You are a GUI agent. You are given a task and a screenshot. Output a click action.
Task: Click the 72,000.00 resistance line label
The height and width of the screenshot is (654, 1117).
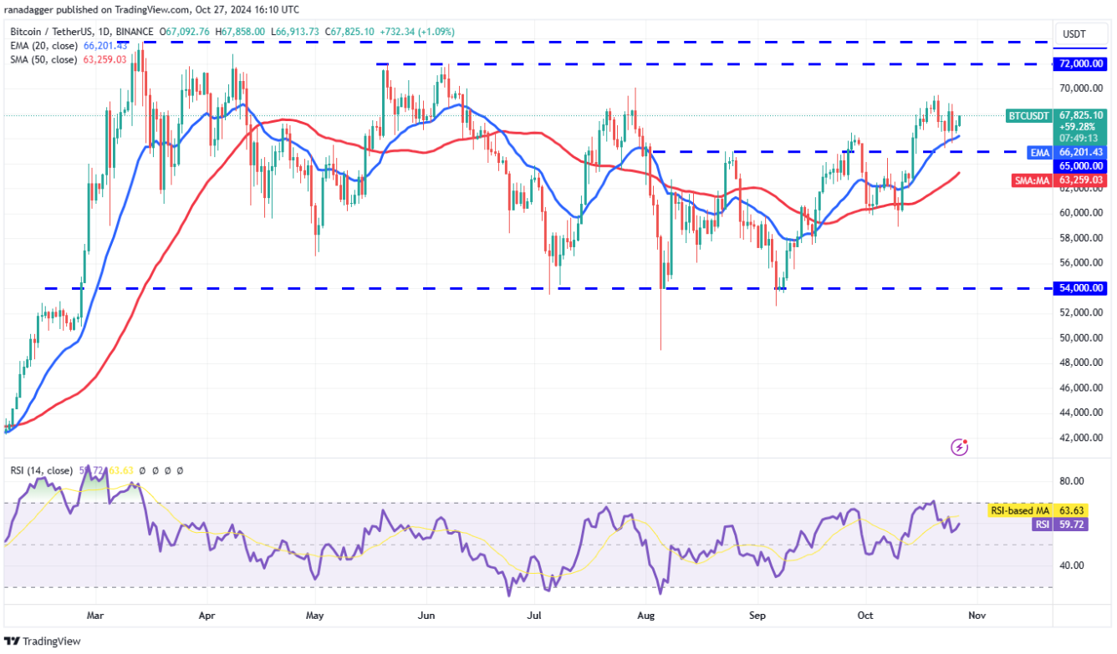[1082, 63]
